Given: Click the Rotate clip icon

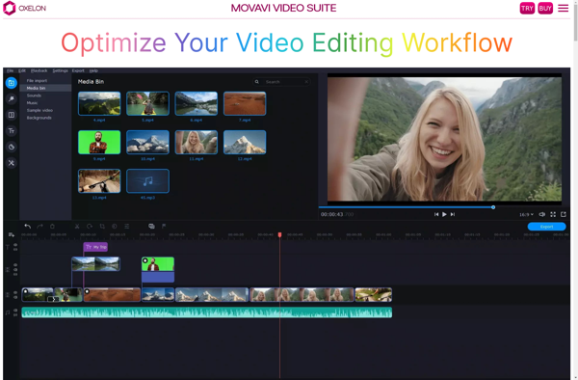Looking at the screenshot, I should point(90,226).
